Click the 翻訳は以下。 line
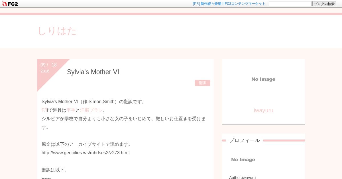 pyautogui.click(x=55, y=170)
